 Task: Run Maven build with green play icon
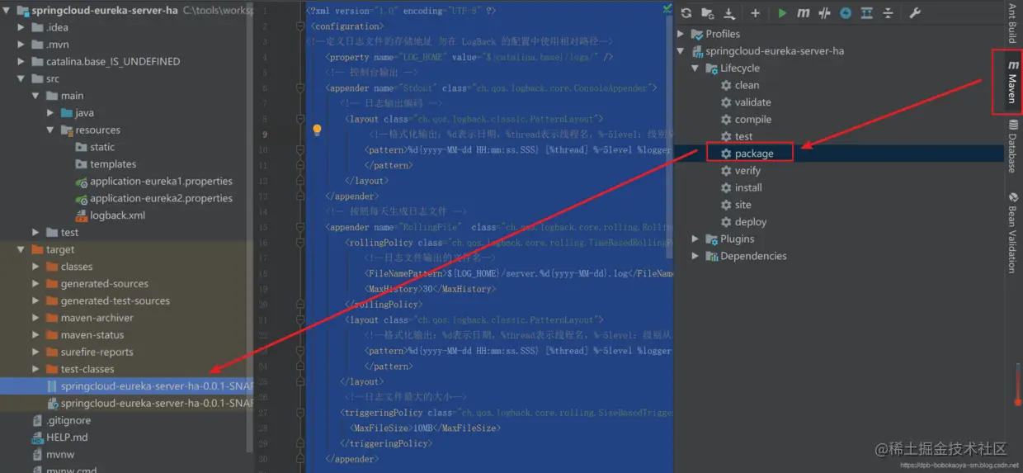click(x=782, y=13)
